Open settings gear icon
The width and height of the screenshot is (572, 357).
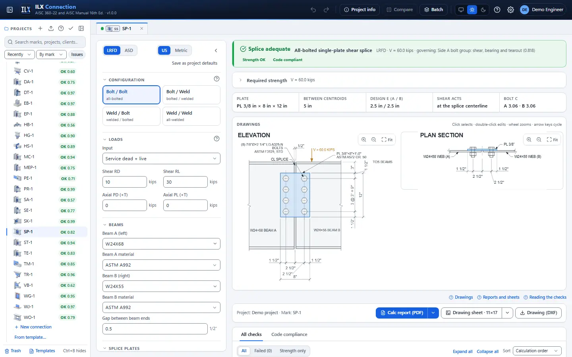[510, 10]
